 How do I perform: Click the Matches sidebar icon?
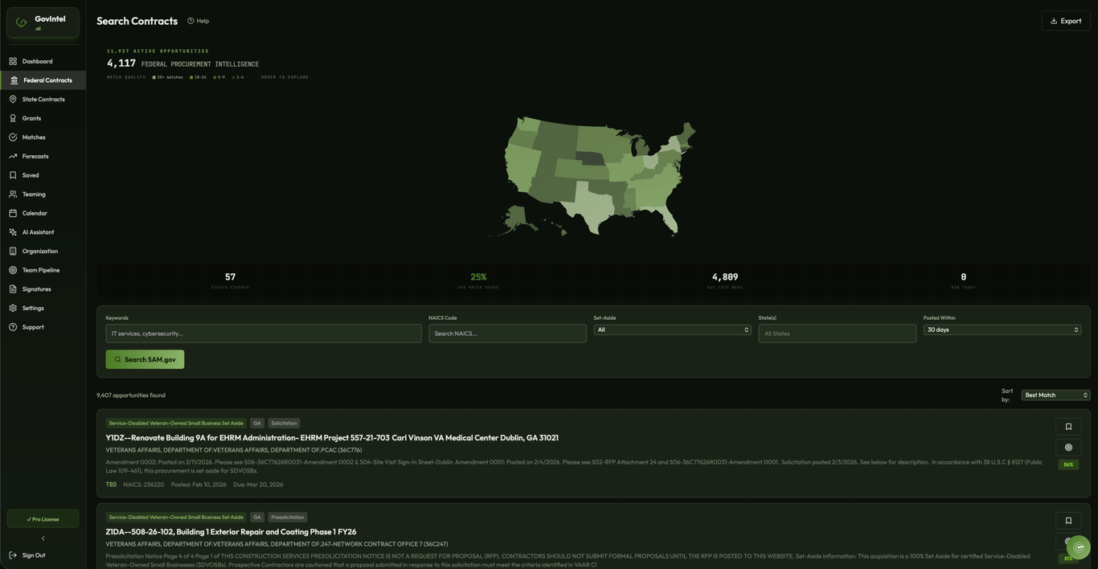click(33, 137)
